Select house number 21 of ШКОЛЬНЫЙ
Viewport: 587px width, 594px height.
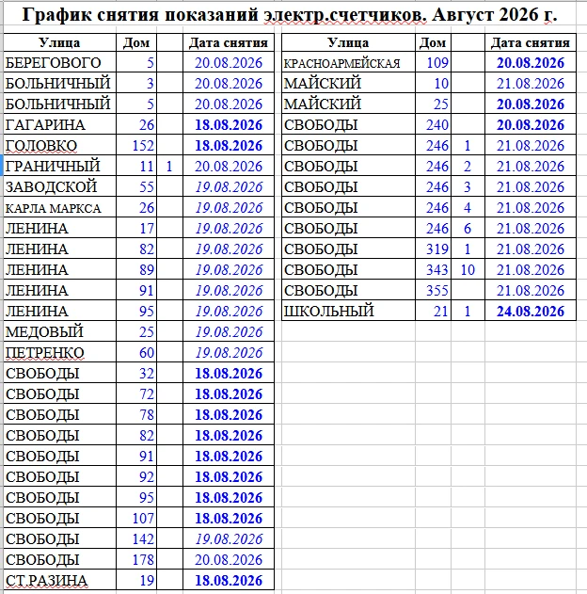(433, 311)
